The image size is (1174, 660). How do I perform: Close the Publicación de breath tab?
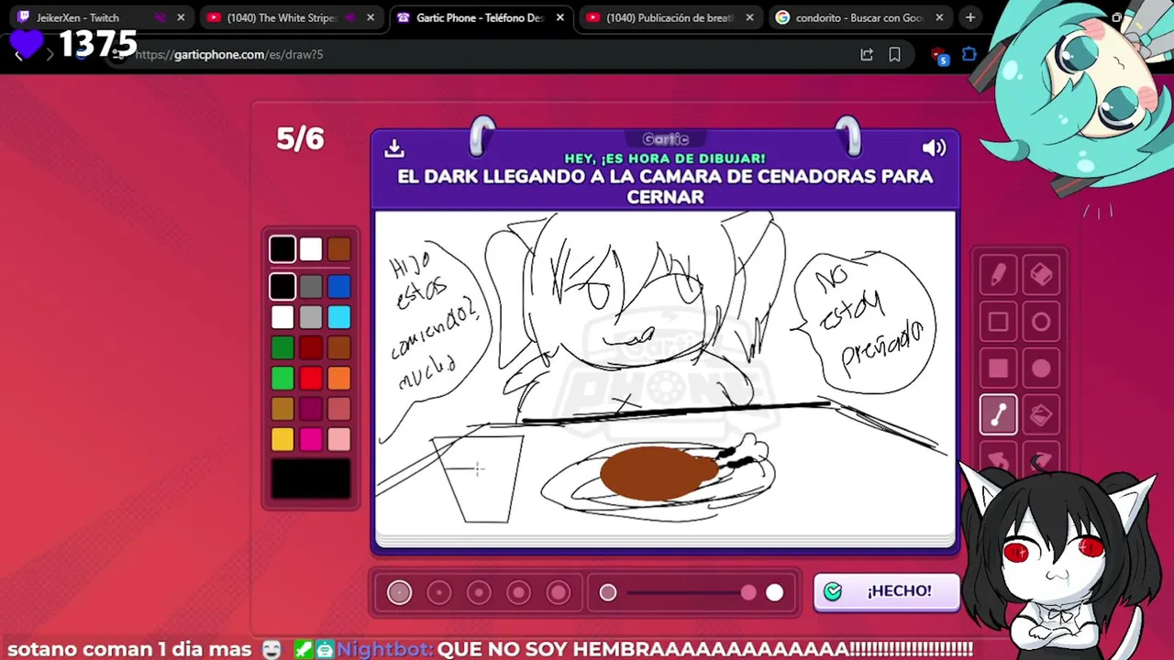point(749,17)
